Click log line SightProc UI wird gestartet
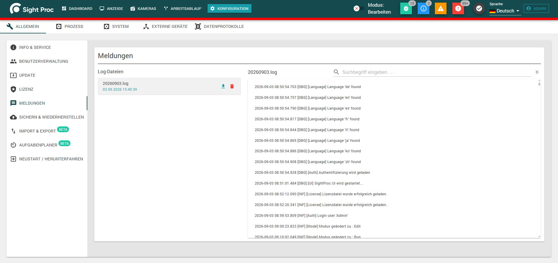 point(309,183)
